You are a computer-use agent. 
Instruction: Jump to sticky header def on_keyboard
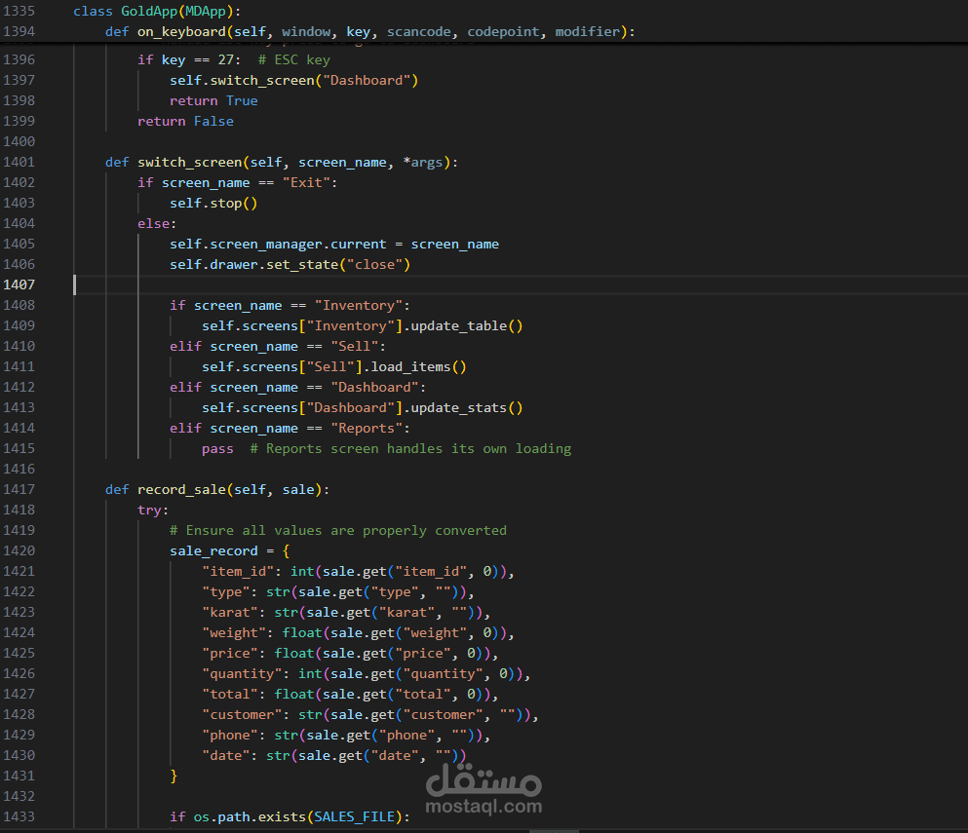369,31
